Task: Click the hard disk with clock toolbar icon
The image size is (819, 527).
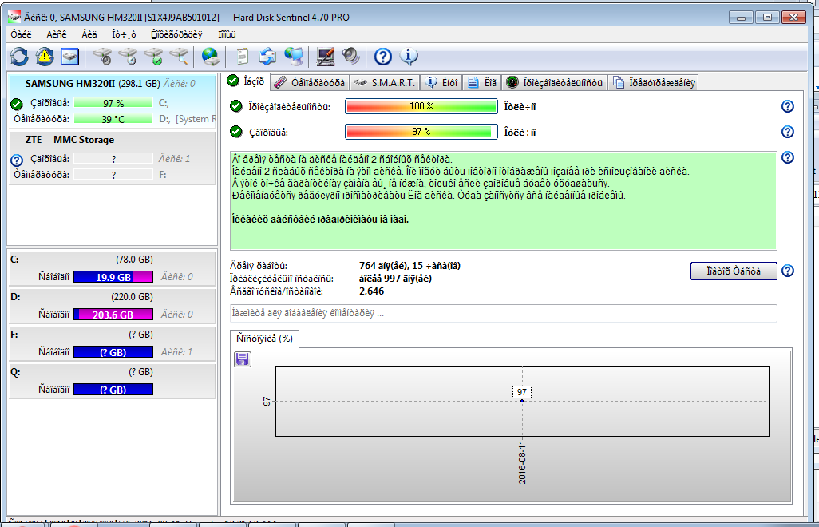Action: (128, 56)
